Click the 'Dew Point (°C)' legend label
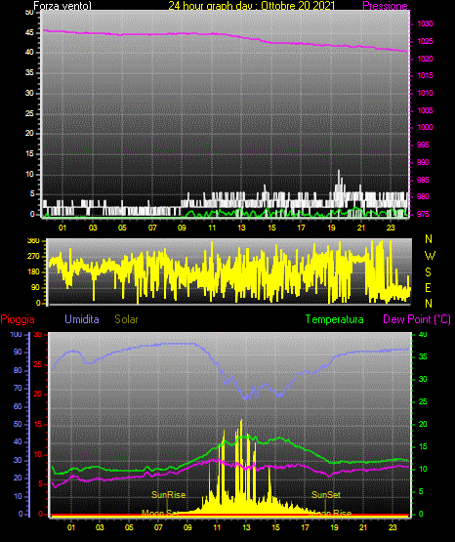455x542 pixels. [x=417, y=319]
